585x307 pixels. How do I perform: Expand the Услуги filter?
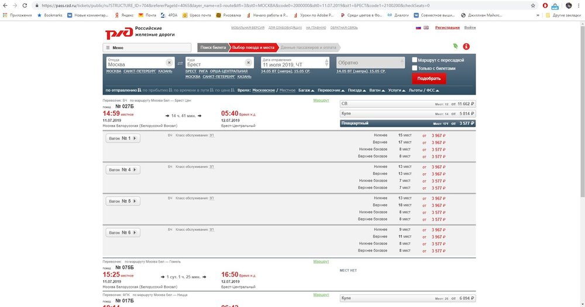397,90
